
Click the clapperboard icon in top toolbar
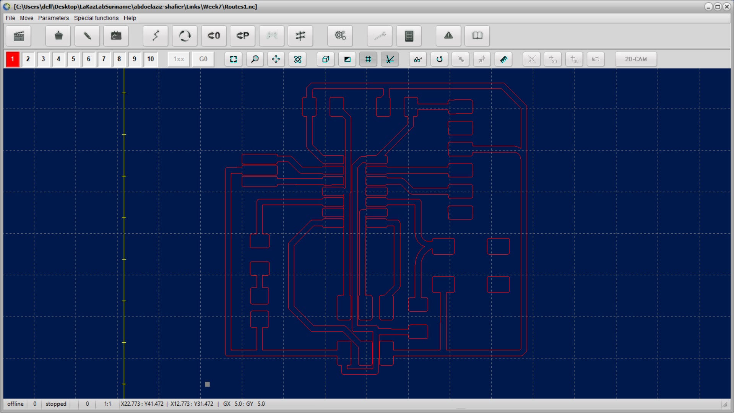(x=18, y=36)
